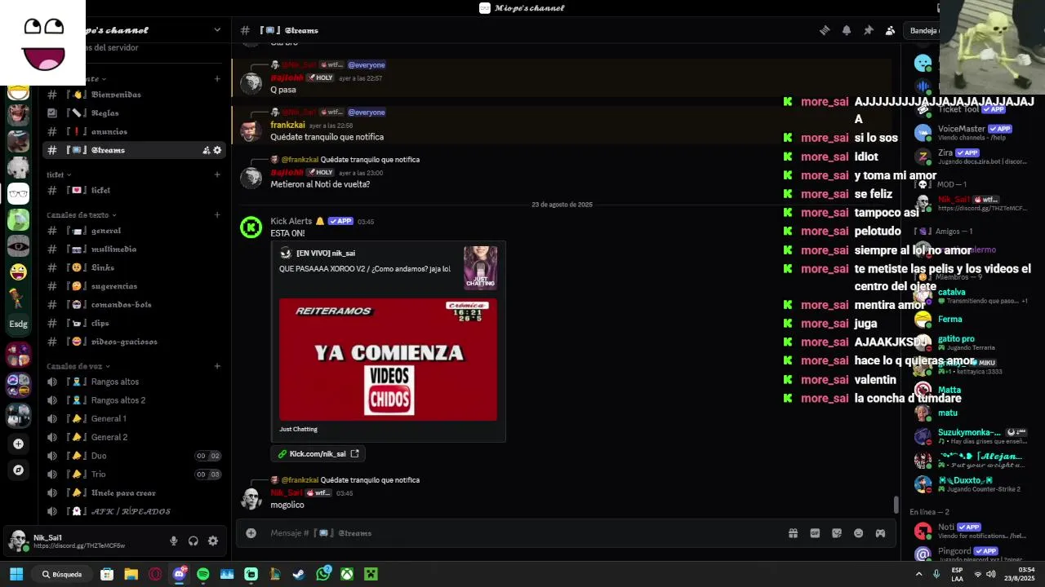Click the YA COMIENZA stream thumbnail
1045x587 pixels.
tap(388, 360)
